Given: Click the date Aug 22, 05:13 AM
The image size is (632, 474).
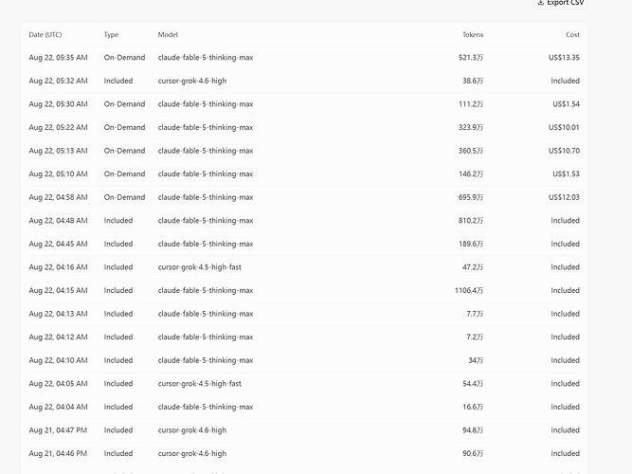Looking at the screenshot, I should point(58,151).
